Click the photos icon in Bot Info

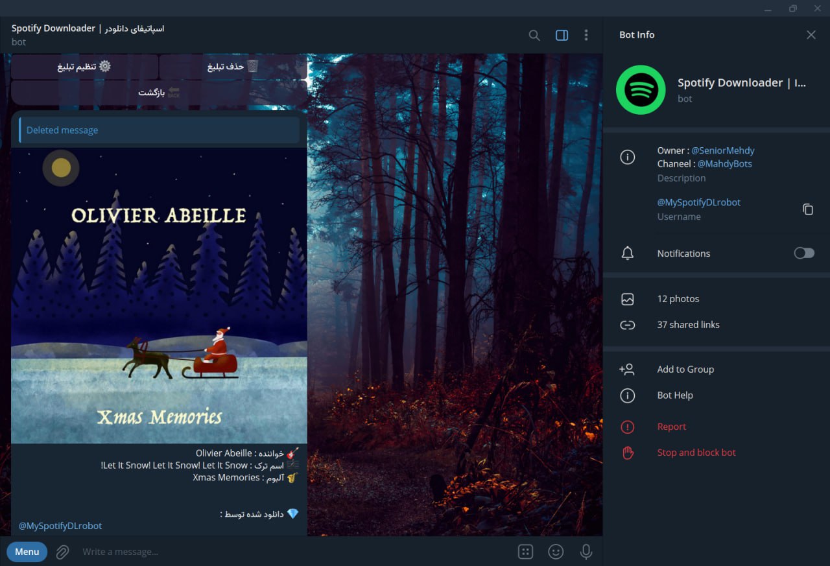click(x=627, y=299)
